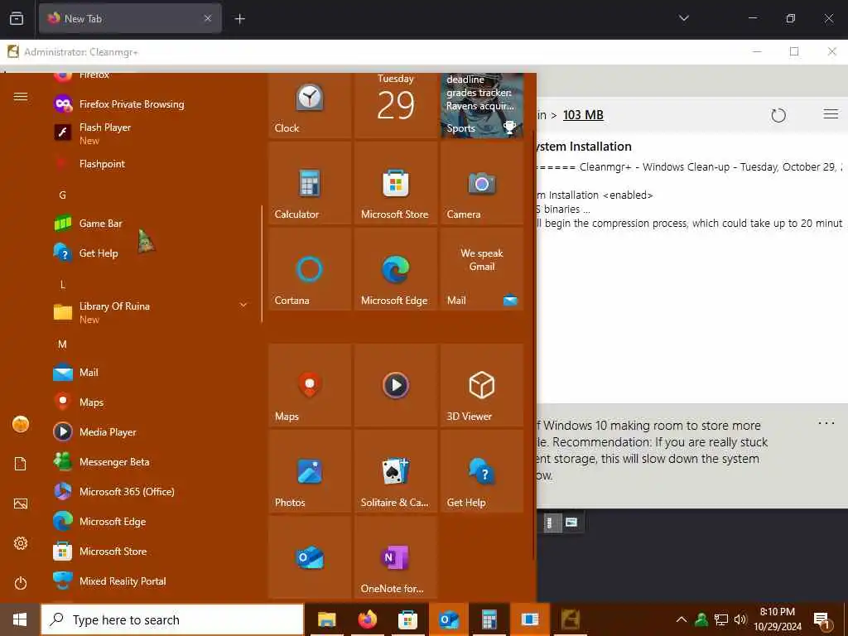Viewport: 848px width, 636px height.
Task: Open Calculator from the taskbar
Action: pos(489,619)
